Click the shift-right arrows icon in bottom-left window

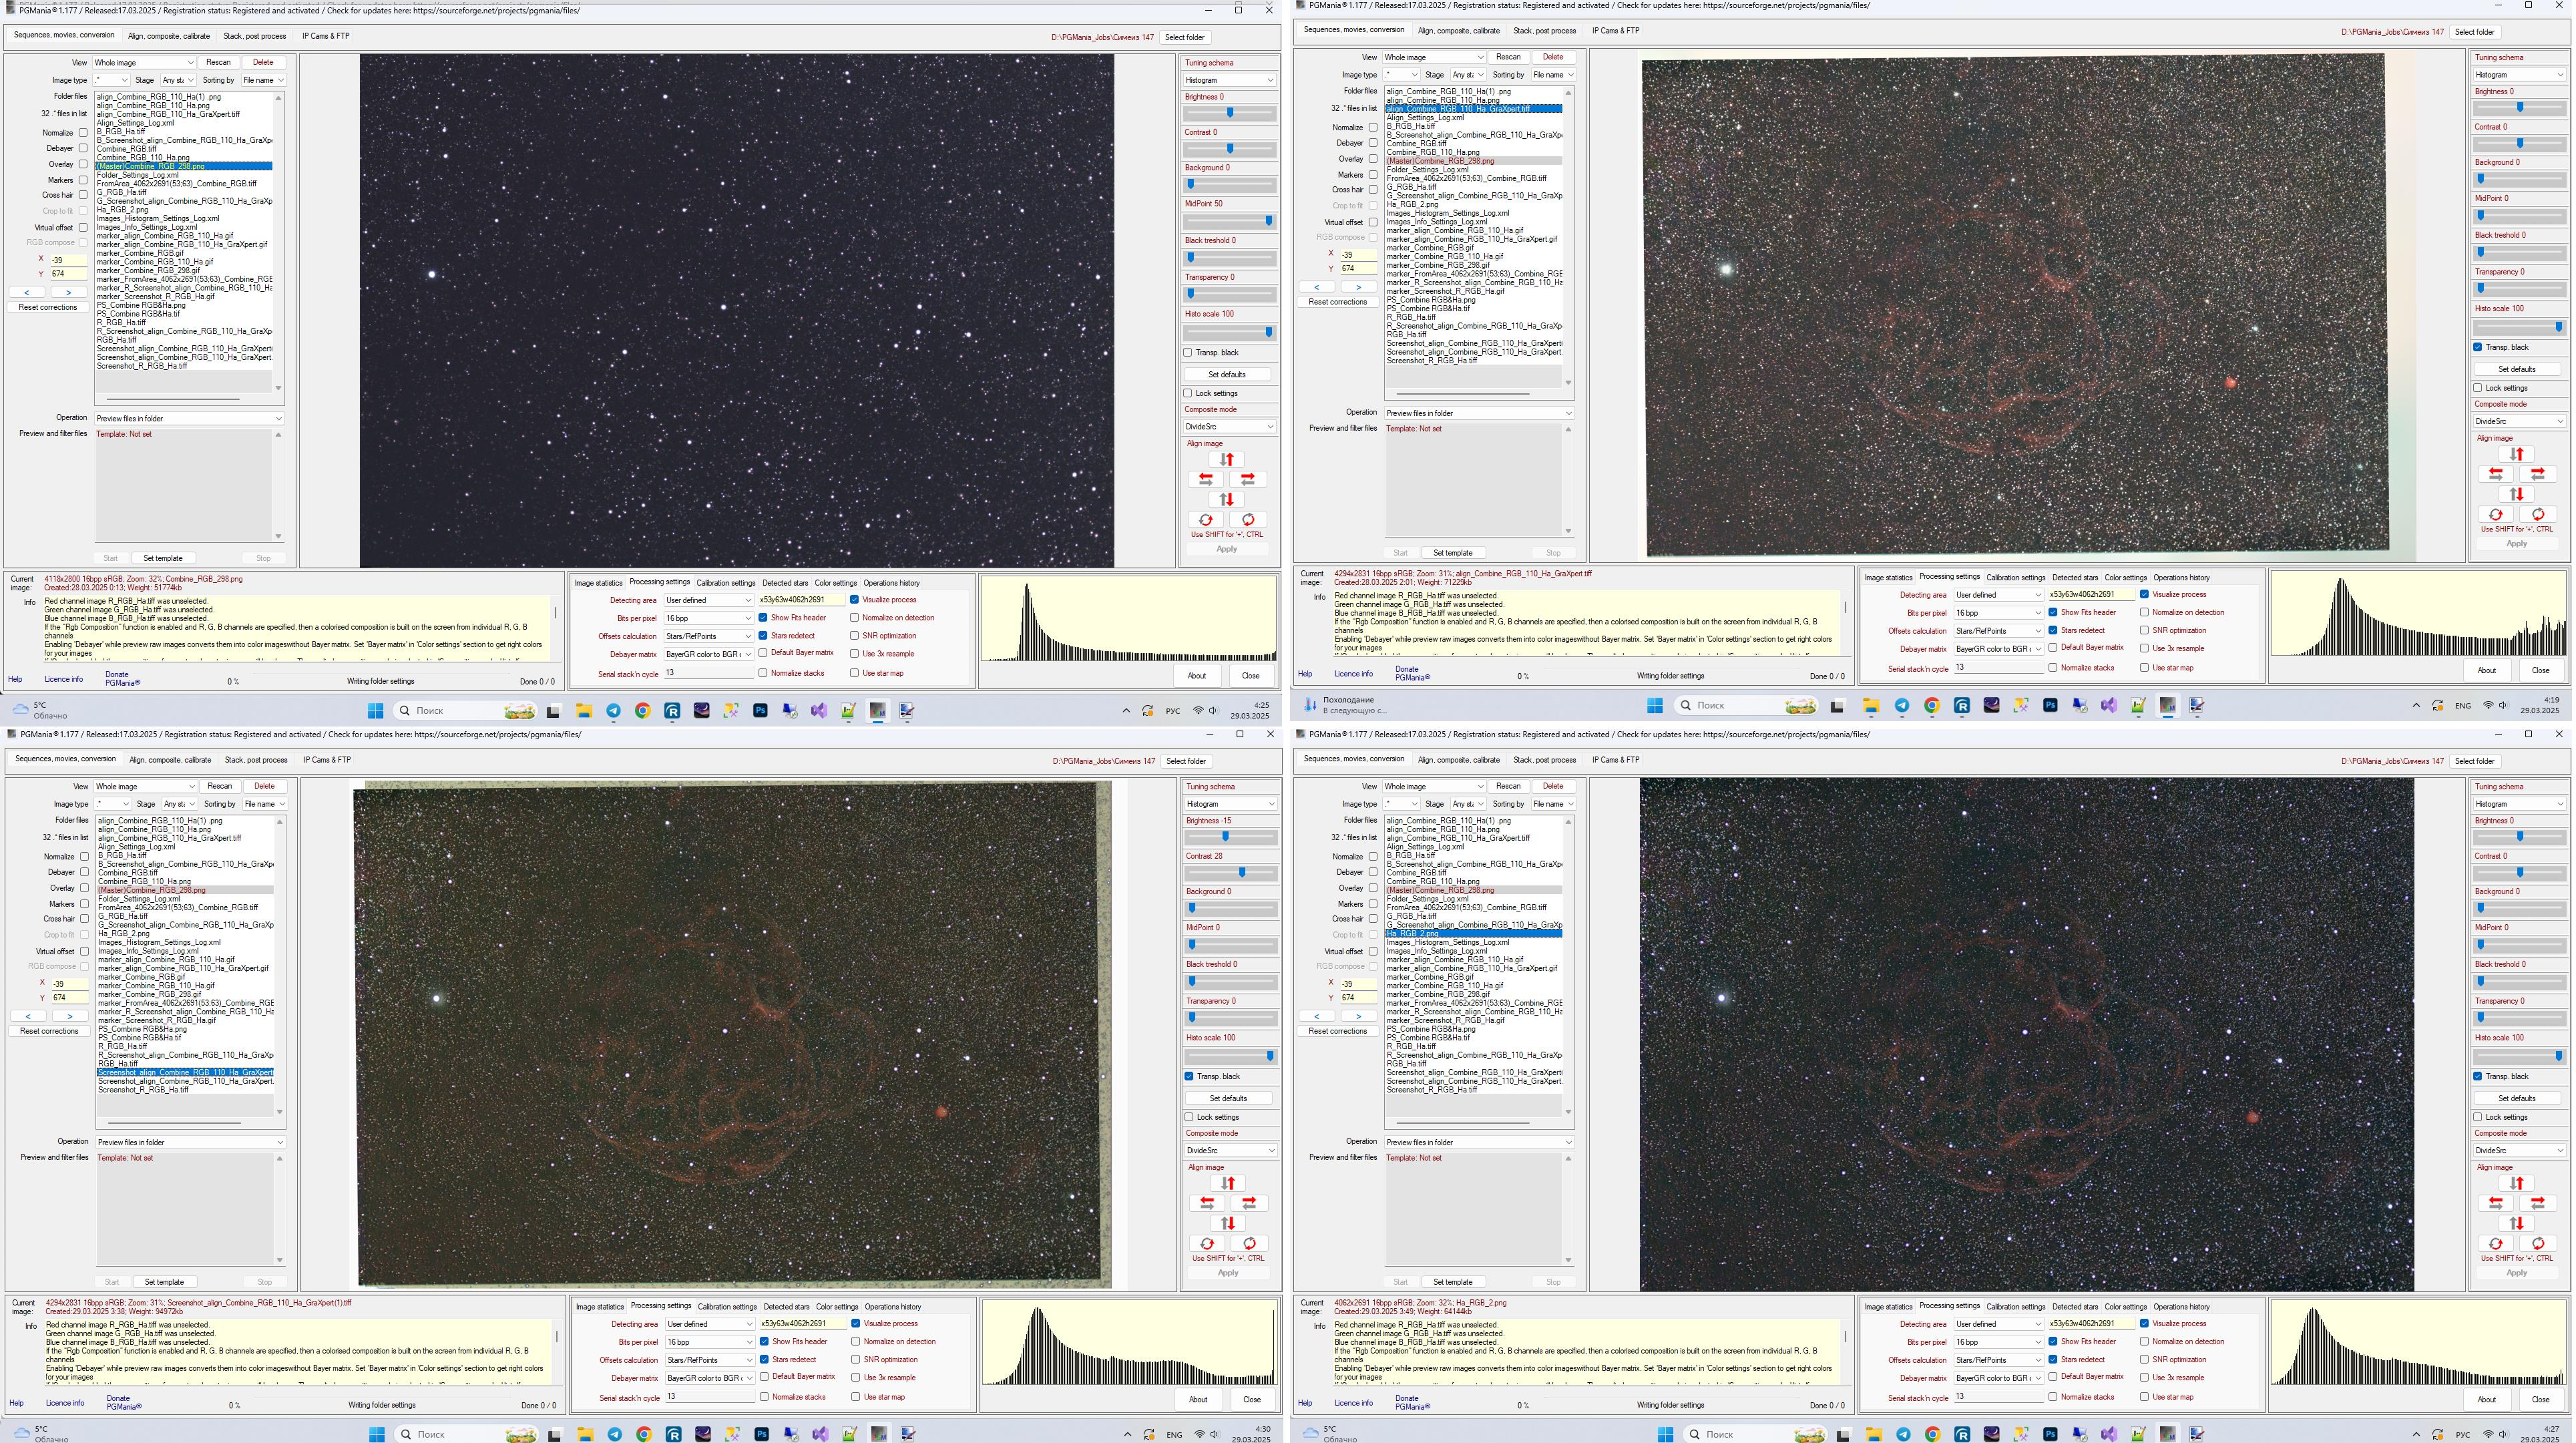tap(1249, 1203)
